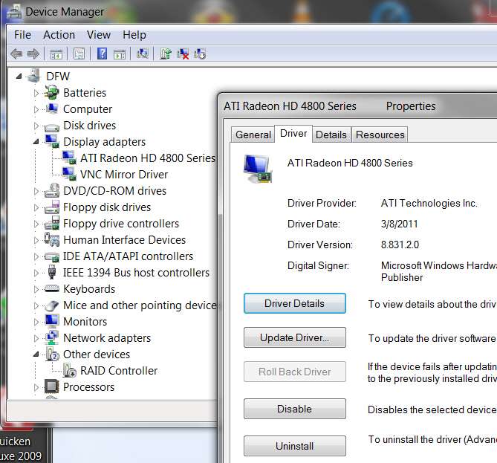Click the Back arrow in toolbar

click(16, 54)
